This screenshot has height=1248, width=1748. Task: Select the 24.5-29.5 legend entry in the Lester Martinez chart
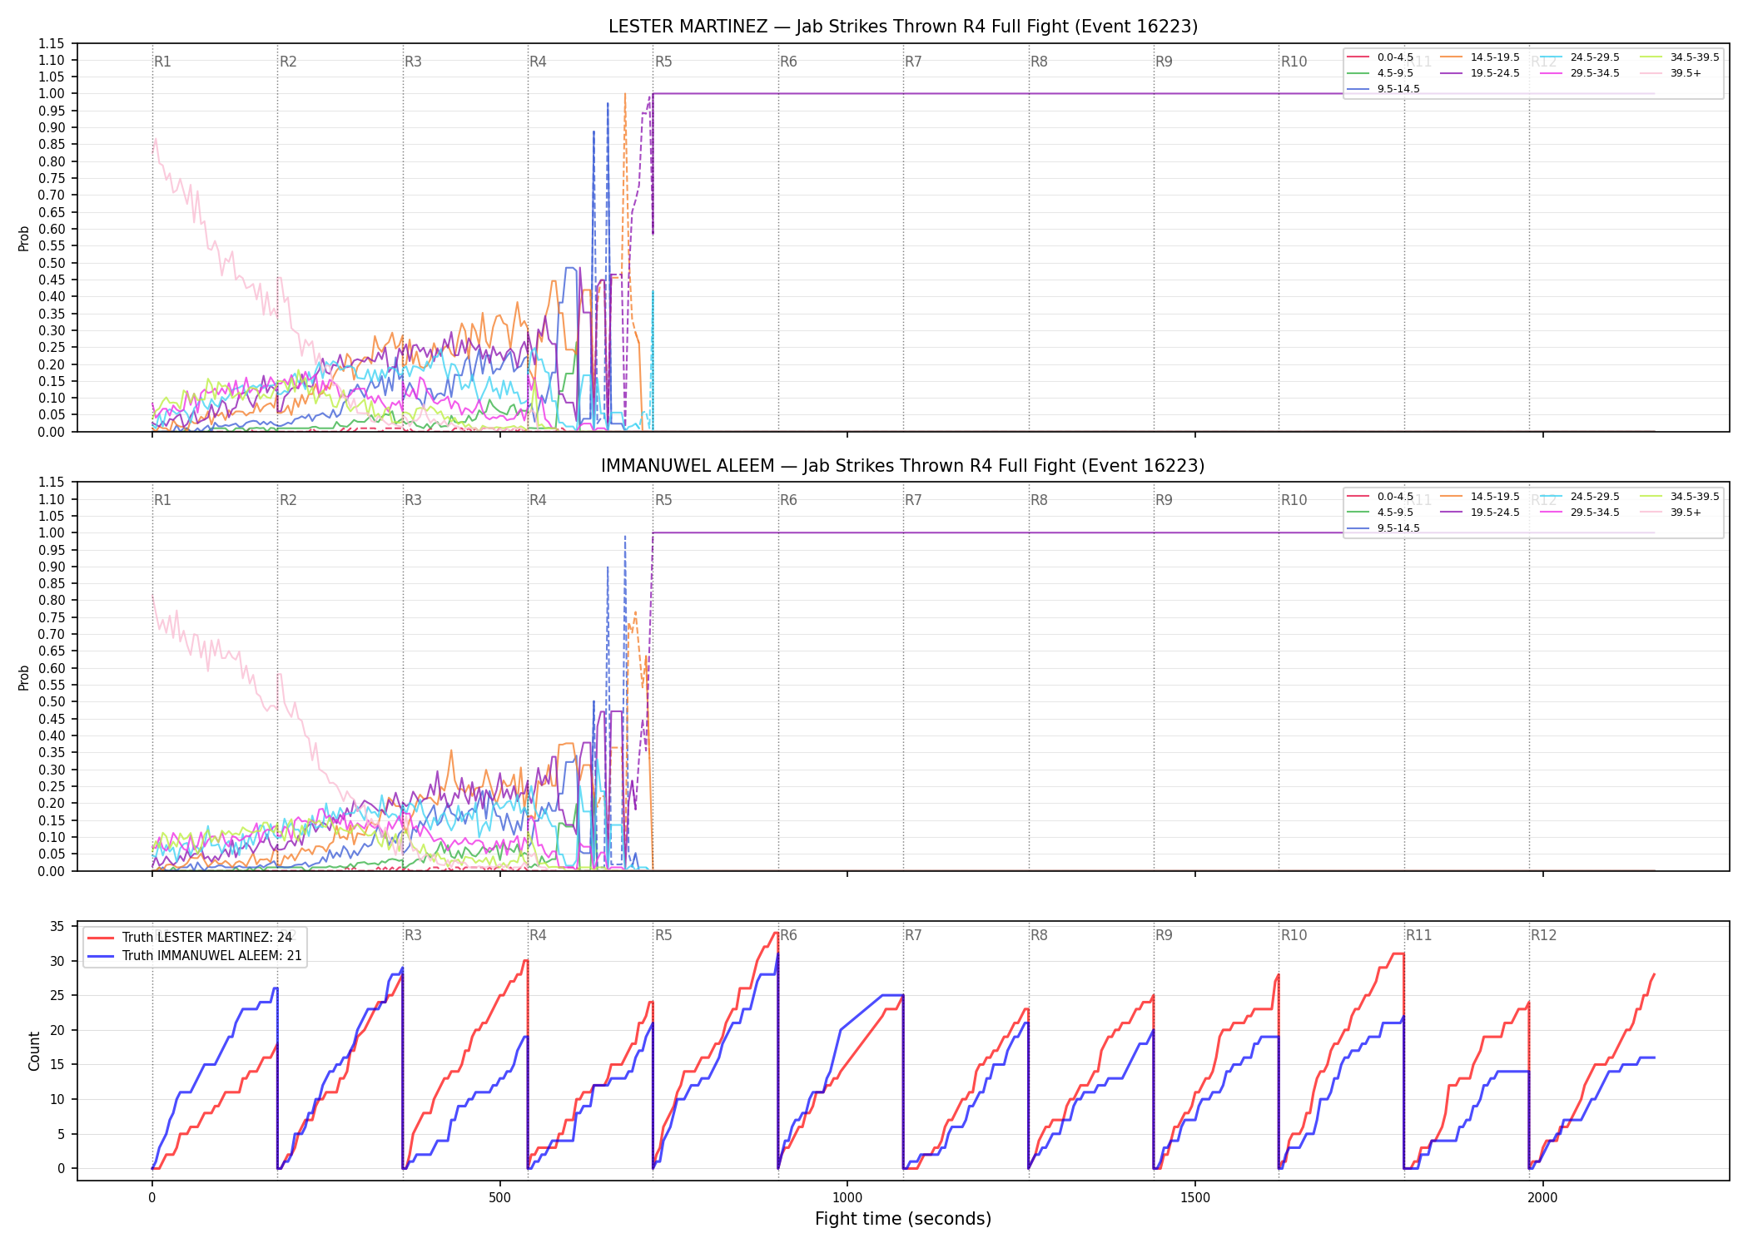coord(1580,57)
